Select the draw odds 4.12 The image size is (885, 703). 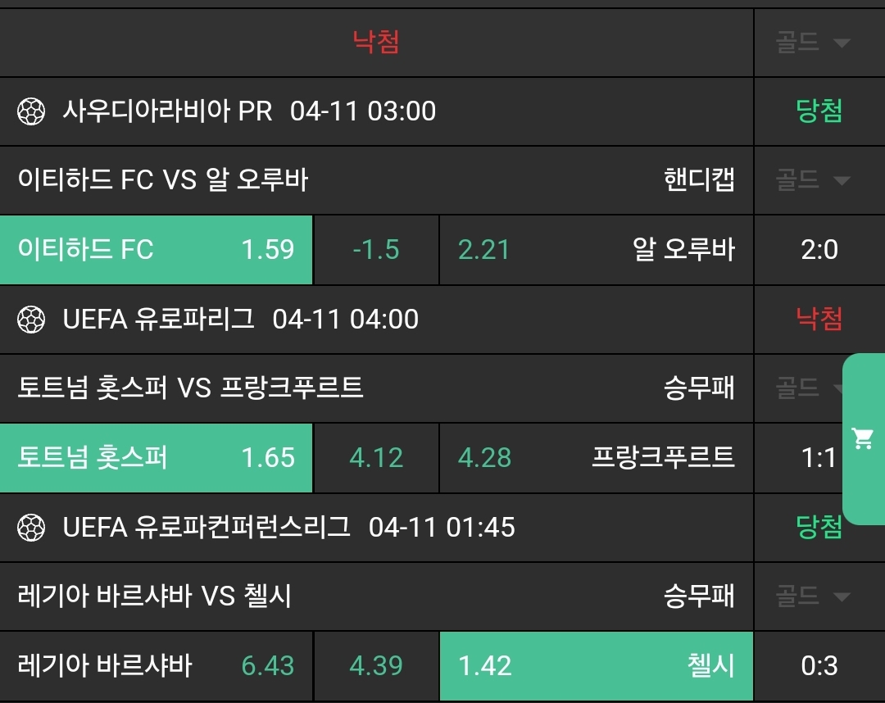pos(376,458)
